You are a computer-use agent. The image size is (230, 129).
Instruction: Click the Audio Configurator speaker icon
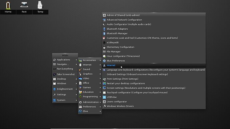click(x=104, y=24)
